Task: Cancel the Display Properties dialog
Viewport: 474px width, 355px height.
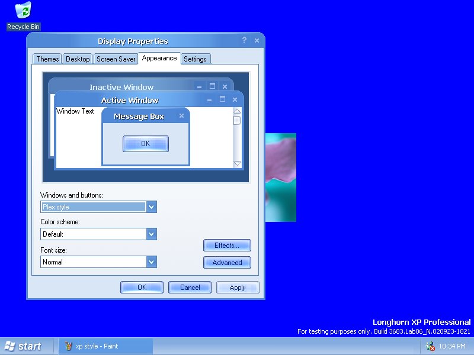Action: click(190, 288)
